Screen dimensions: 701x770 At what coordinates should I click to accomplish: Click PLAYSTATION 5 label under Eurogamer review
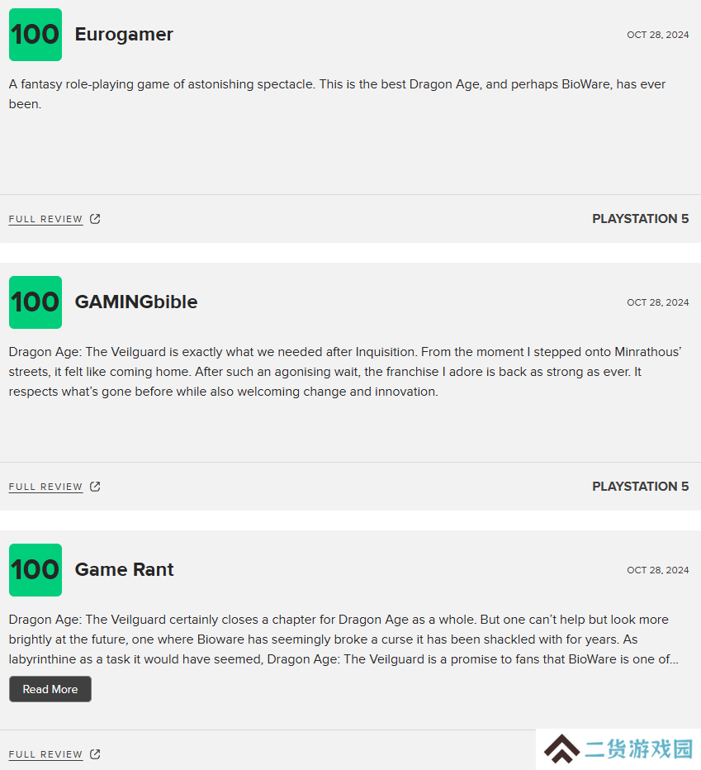[x=640, y=219]
